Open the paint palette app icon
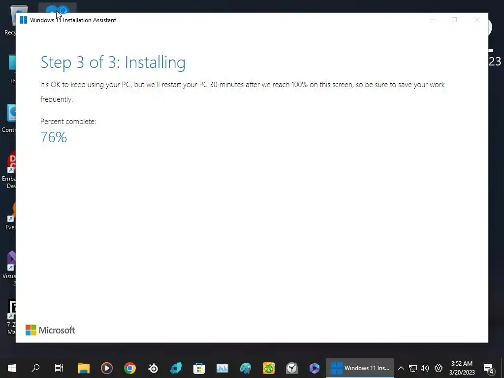The image size is (504, 378). (245, 368)
